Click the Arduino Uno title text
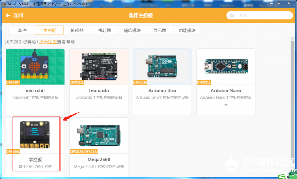 (162, 90)
